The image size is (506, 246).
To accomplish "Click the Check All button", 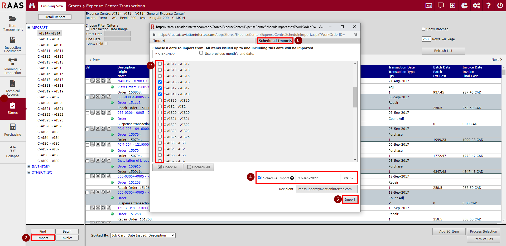I will pyautogui.click(x=168, y=167).
